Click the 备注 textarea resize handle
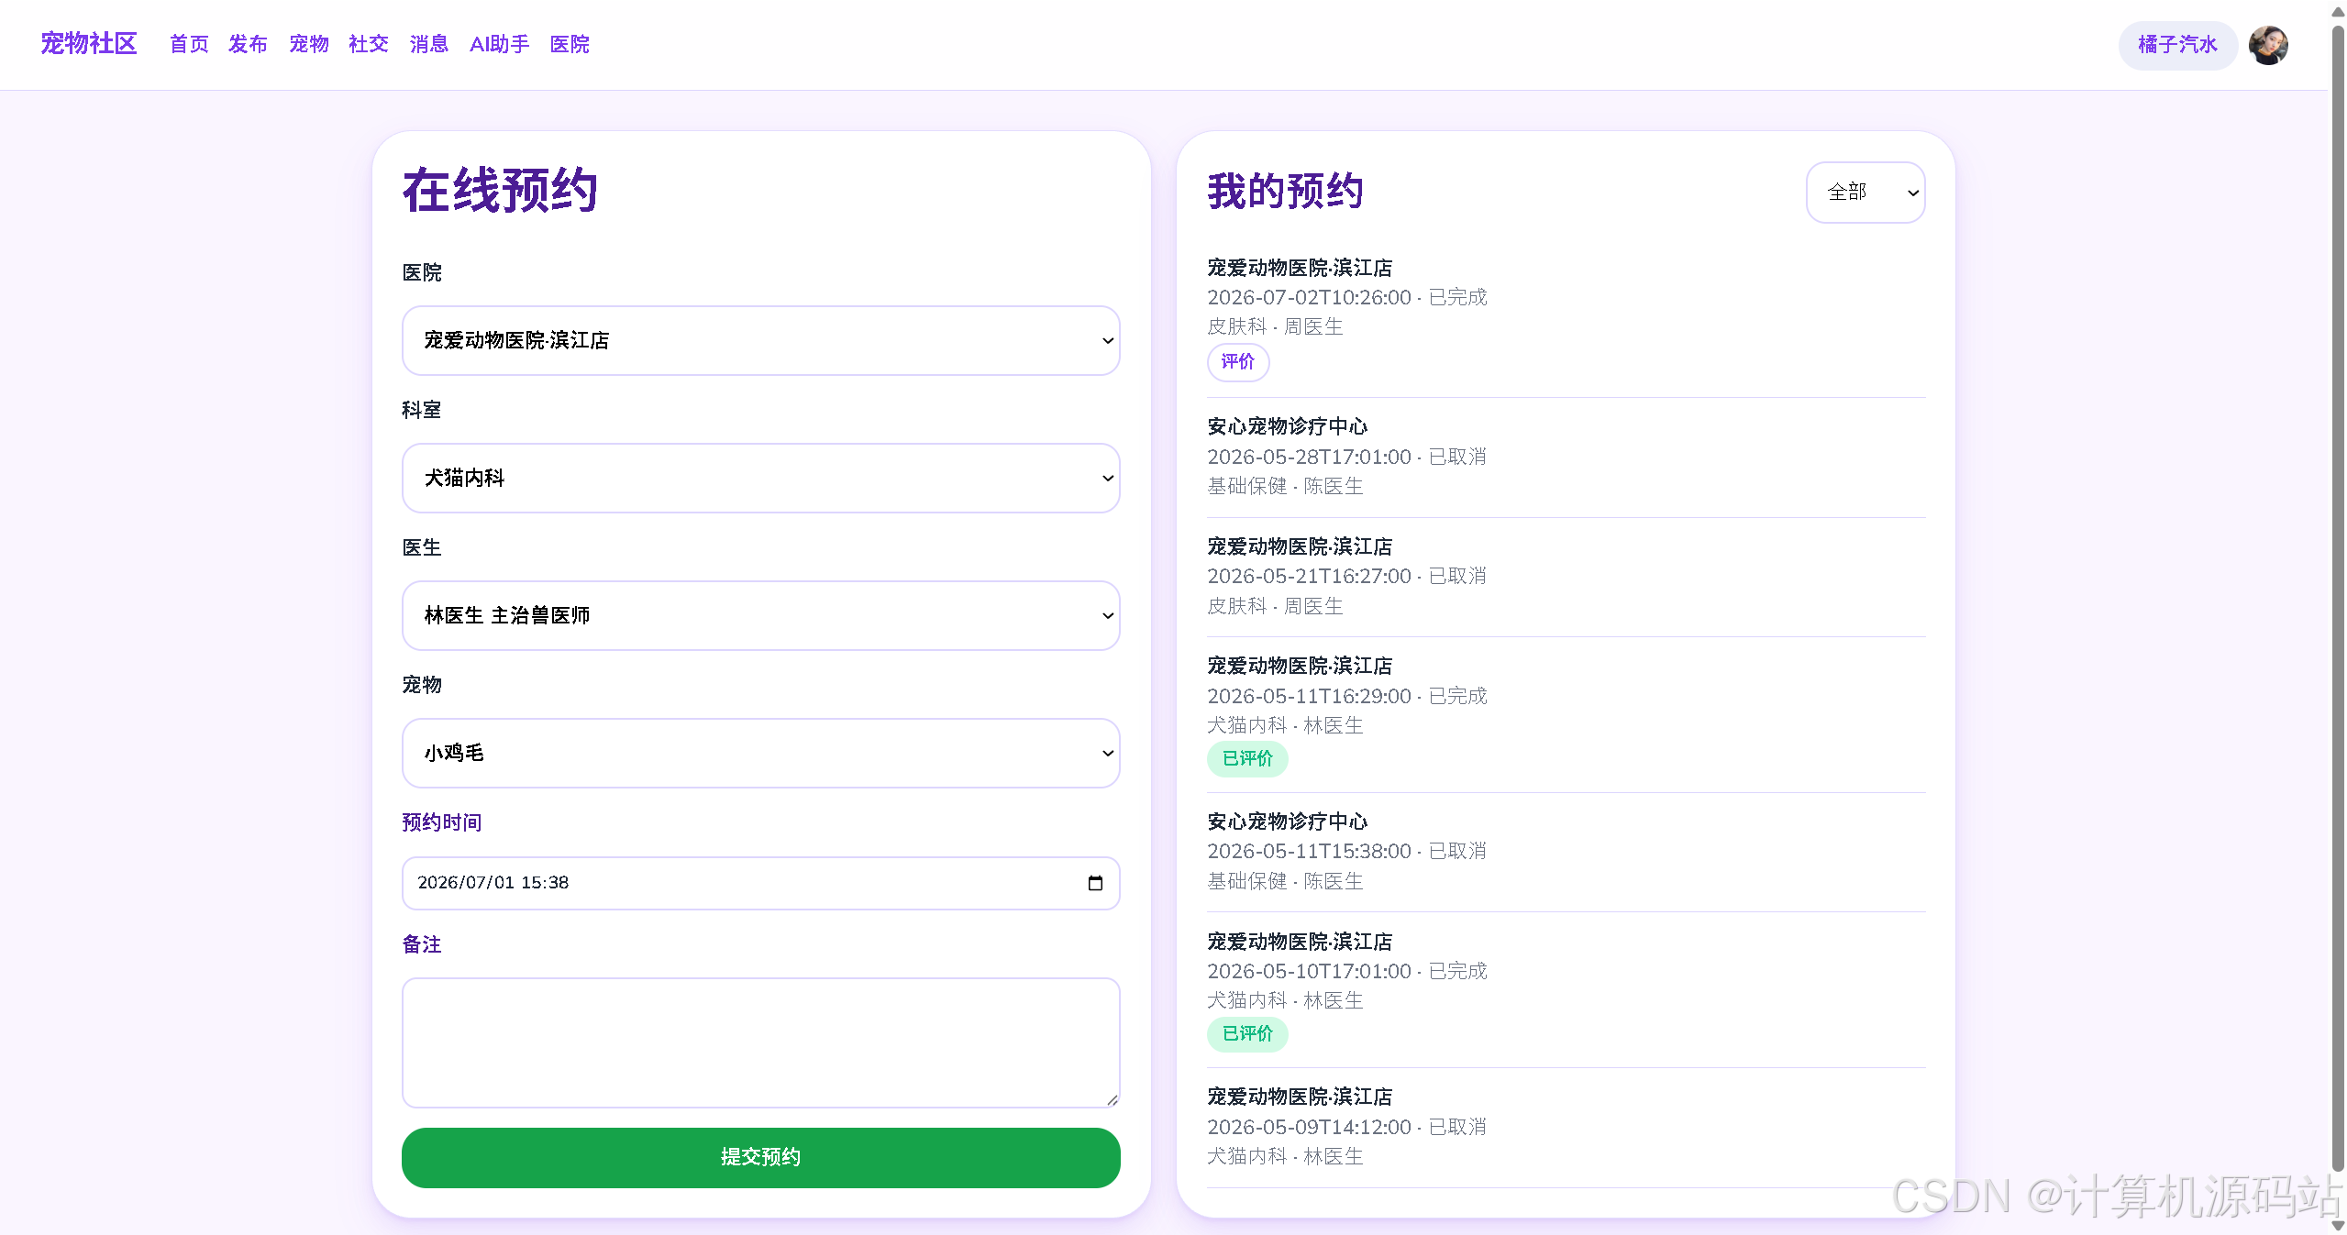Image resolution: width=2347 pixels, height=1235 pixels. (1113, 1100)
